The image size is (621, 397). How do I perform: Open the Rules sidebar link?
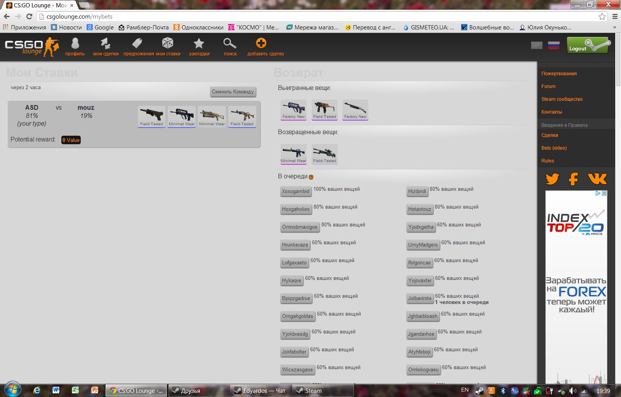point(548,161)
